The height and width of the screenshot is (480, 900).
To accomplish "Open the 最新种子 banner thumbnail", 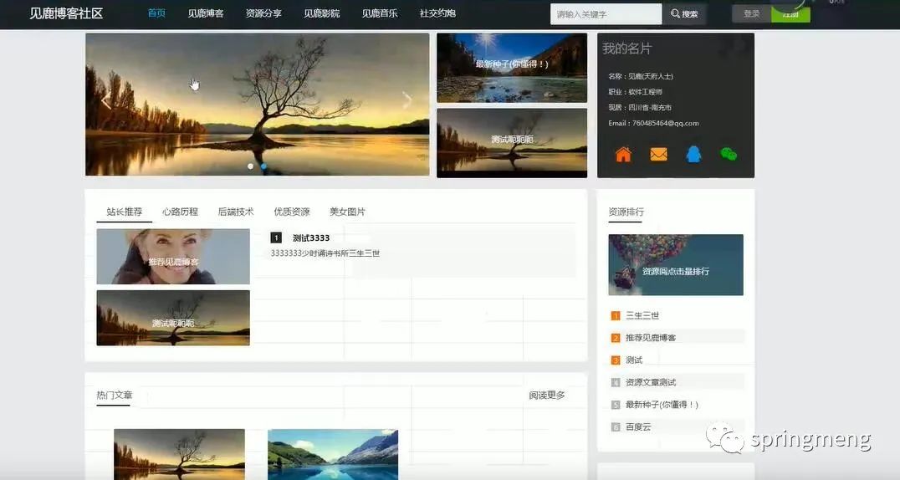I will [x=511, y=68].
